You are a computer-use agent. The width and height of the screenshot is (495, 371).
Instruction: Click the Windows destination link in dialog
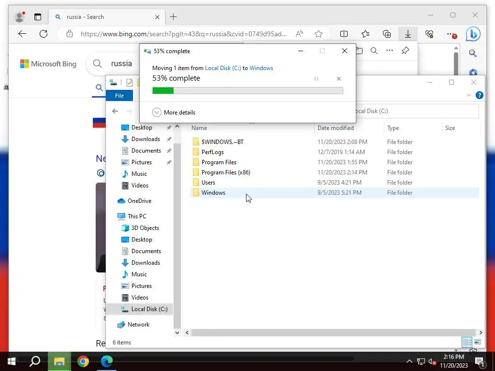[x=261, y=68]
